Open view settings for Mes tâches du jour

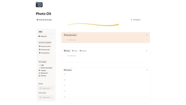(147, 35)
